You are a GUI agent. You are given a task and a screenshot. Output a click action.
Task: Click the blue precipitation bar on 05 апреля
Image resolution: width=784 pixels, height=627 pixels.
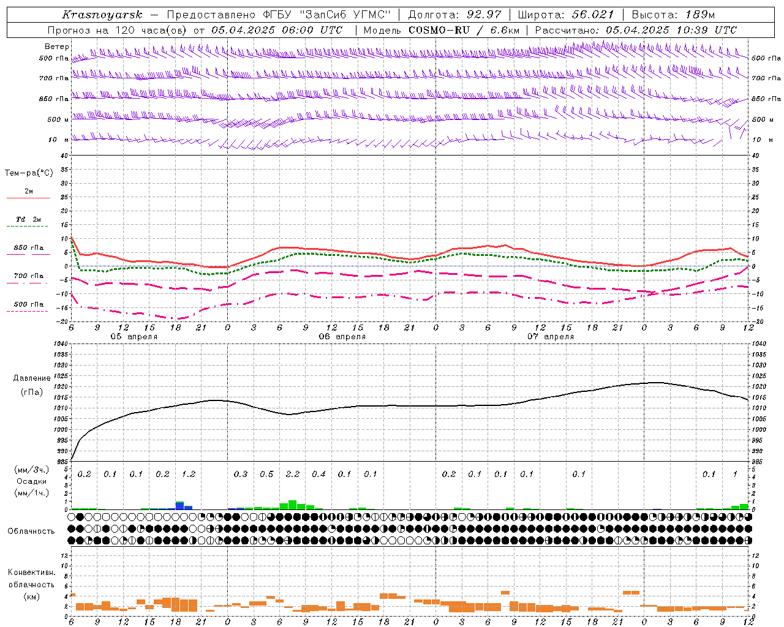pyautogui.click(x=179, y=506)
